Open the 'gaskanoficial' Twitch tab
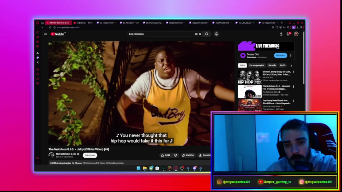Viewport: 342px width, 192px height. (176, 23)
